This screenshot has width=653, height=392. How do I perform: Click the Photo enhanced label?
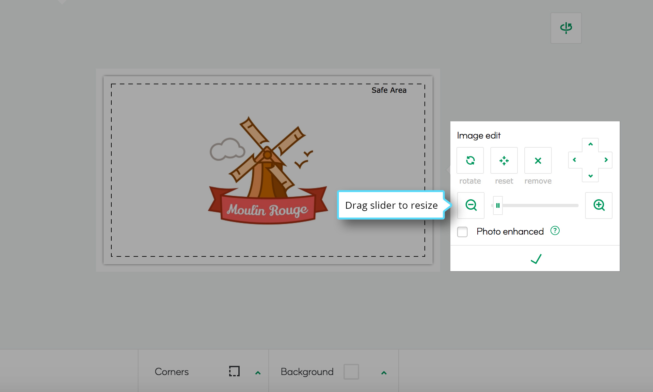[x=510, y=231]
